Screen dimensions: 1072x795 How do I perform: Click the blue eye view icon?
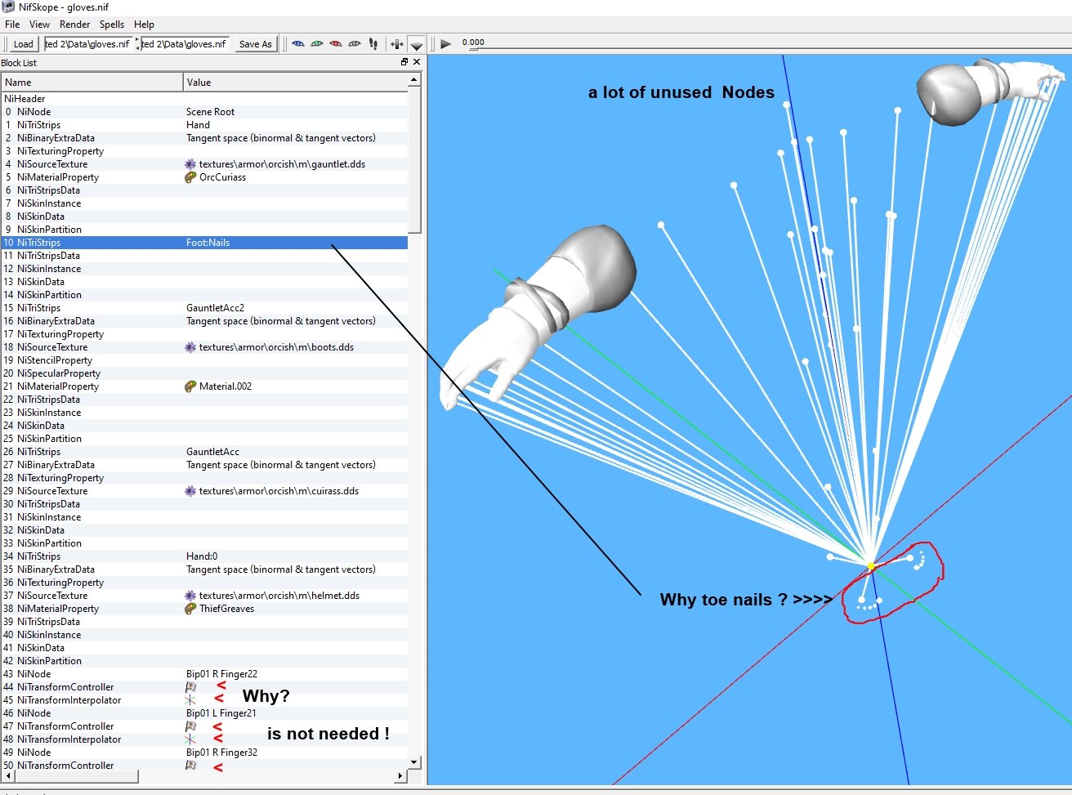coord(298,44)
